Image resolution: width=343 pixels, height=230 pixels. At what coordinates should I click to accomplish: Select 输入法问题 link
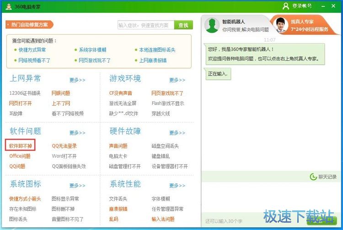pyautogui.click(x=163, y=219)
